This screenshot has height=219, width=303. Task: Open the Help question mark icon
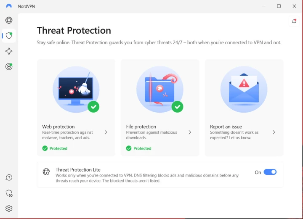[x=9, y=178]
